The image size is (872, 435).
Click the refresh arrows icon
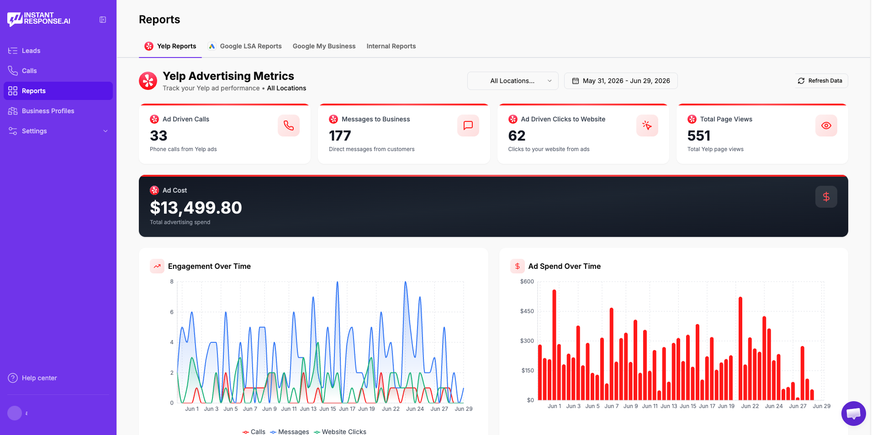tap(801, 81)
